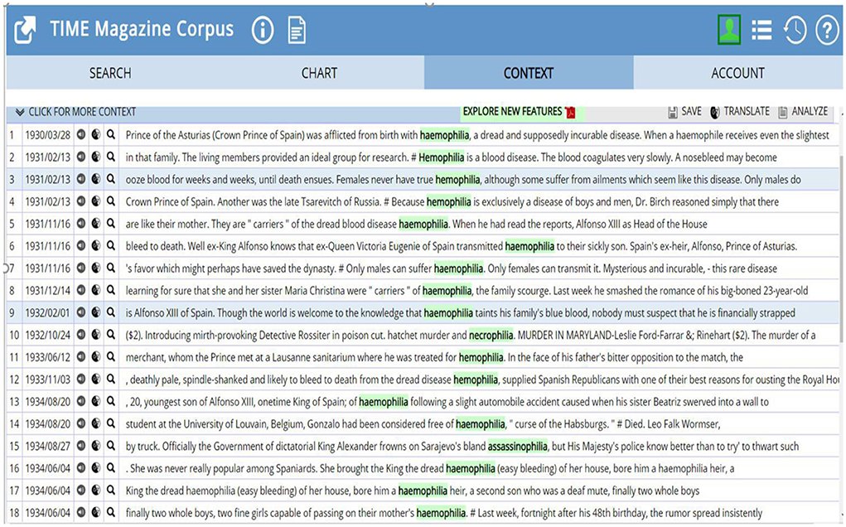
Task: Click the ANALYZE button
Action: (803, 112)
